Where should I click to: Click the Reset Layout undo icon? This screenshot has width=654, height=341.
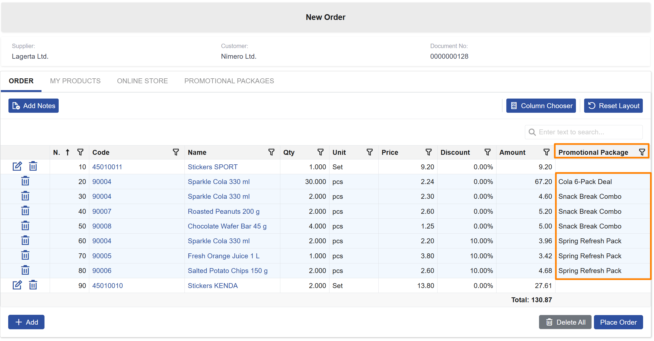point(591,106)
